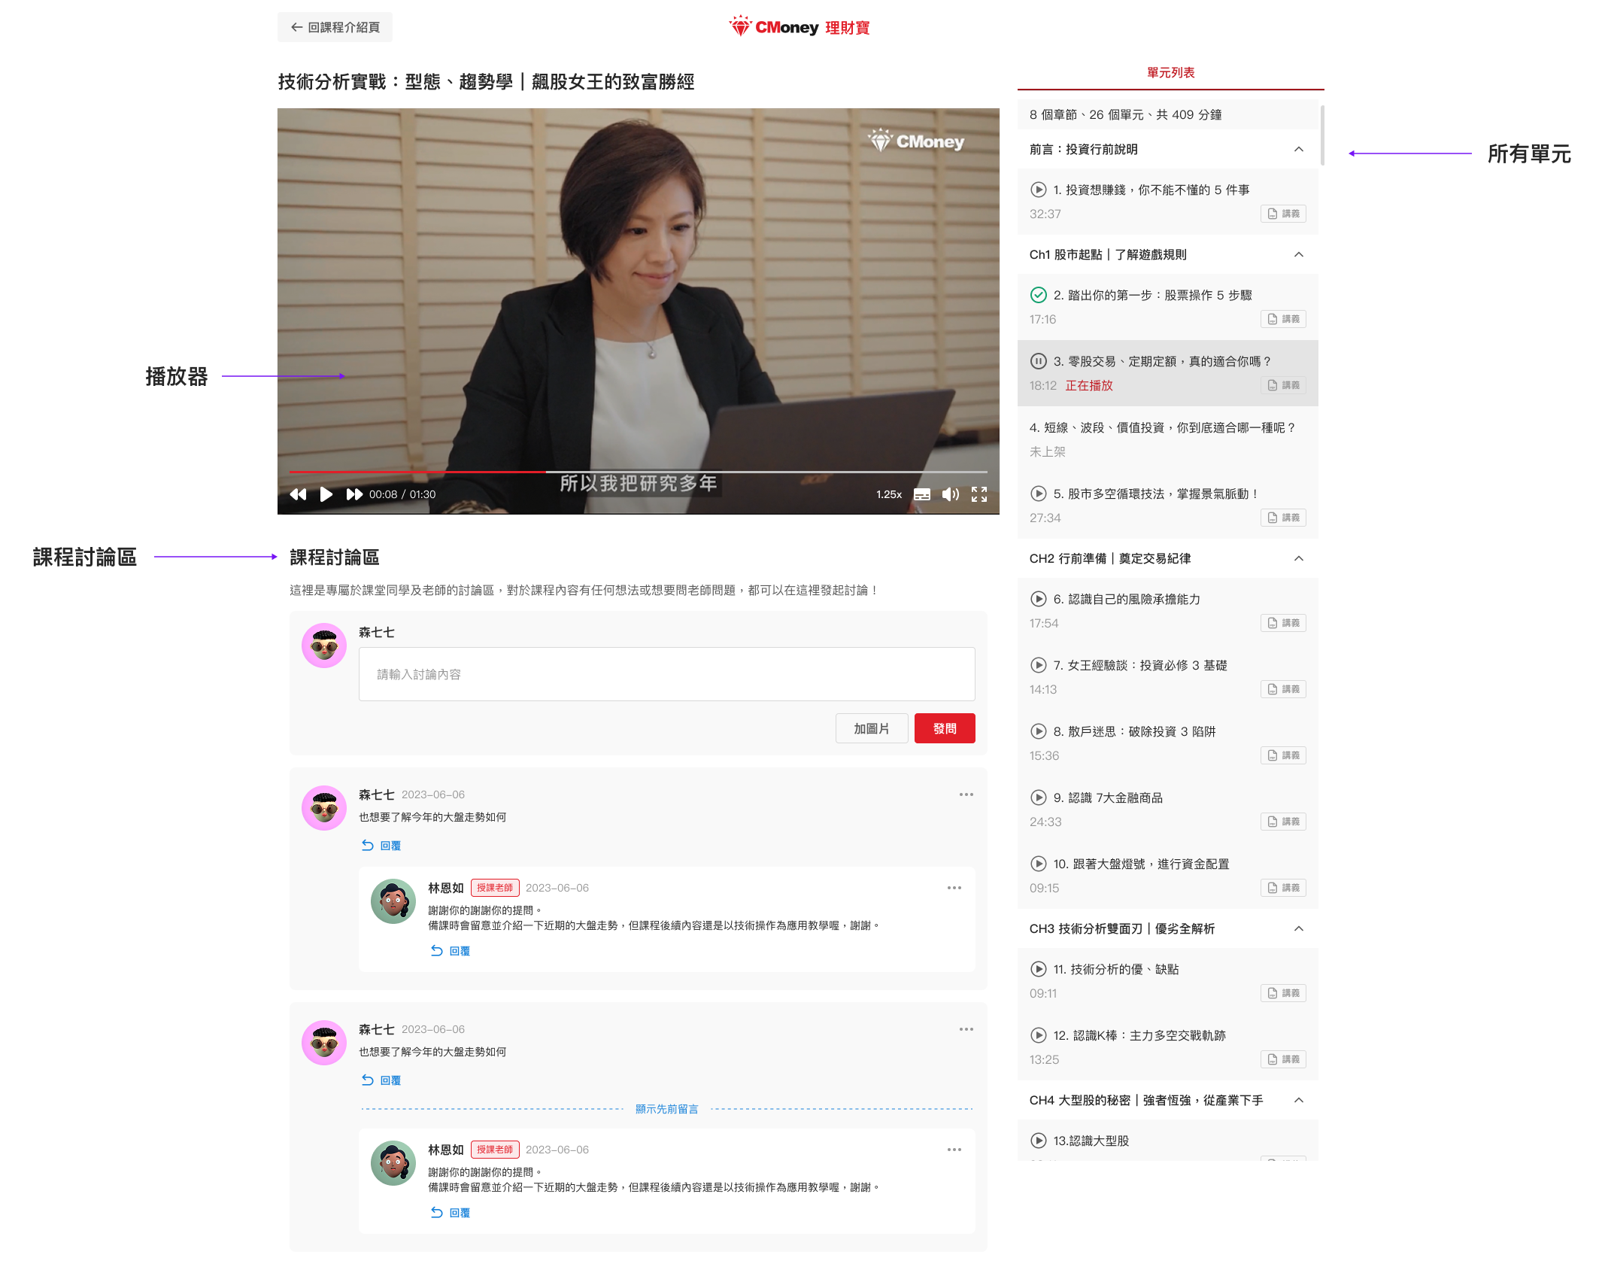Collapse the 前言：投資行前說明 section
This screenshot has width=1602, height=1282.
point(1299,149)
